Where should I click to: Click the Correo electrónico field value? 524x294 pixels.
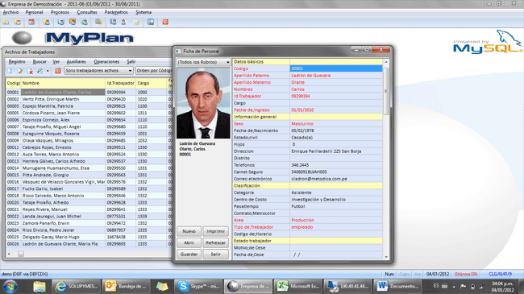coord(336,179)
